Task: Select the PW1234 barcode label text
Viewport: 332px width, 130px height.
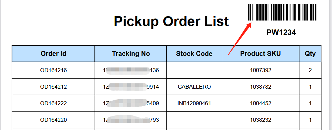Action: 281,32
